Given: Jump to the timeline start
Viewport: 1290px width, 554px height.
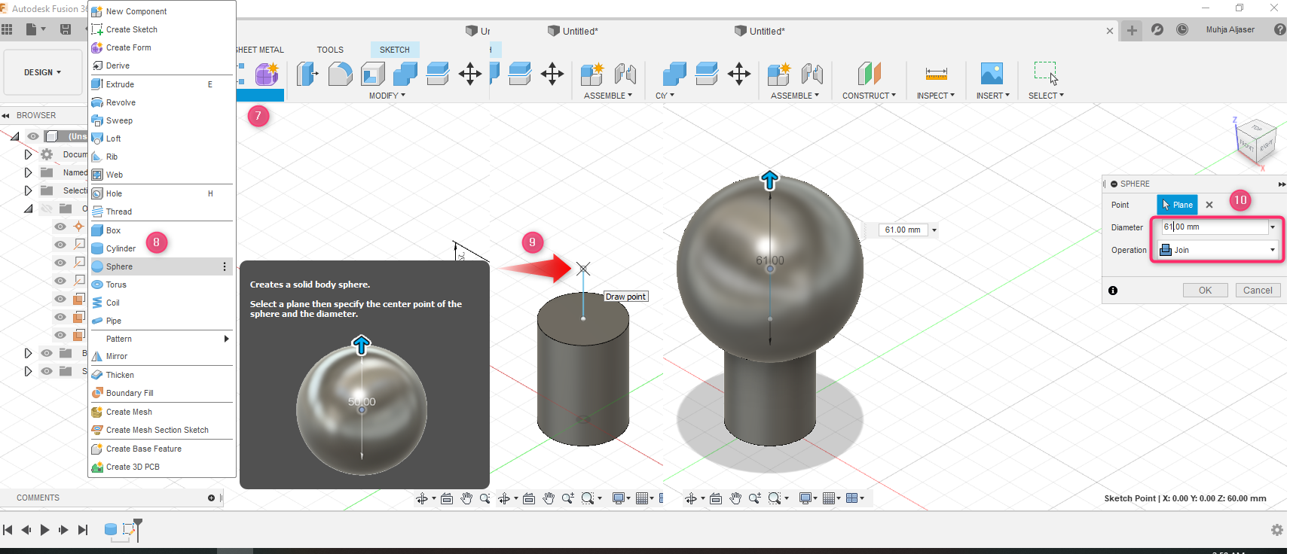Looking at the screenshot, I should click(x=8, y=530).
